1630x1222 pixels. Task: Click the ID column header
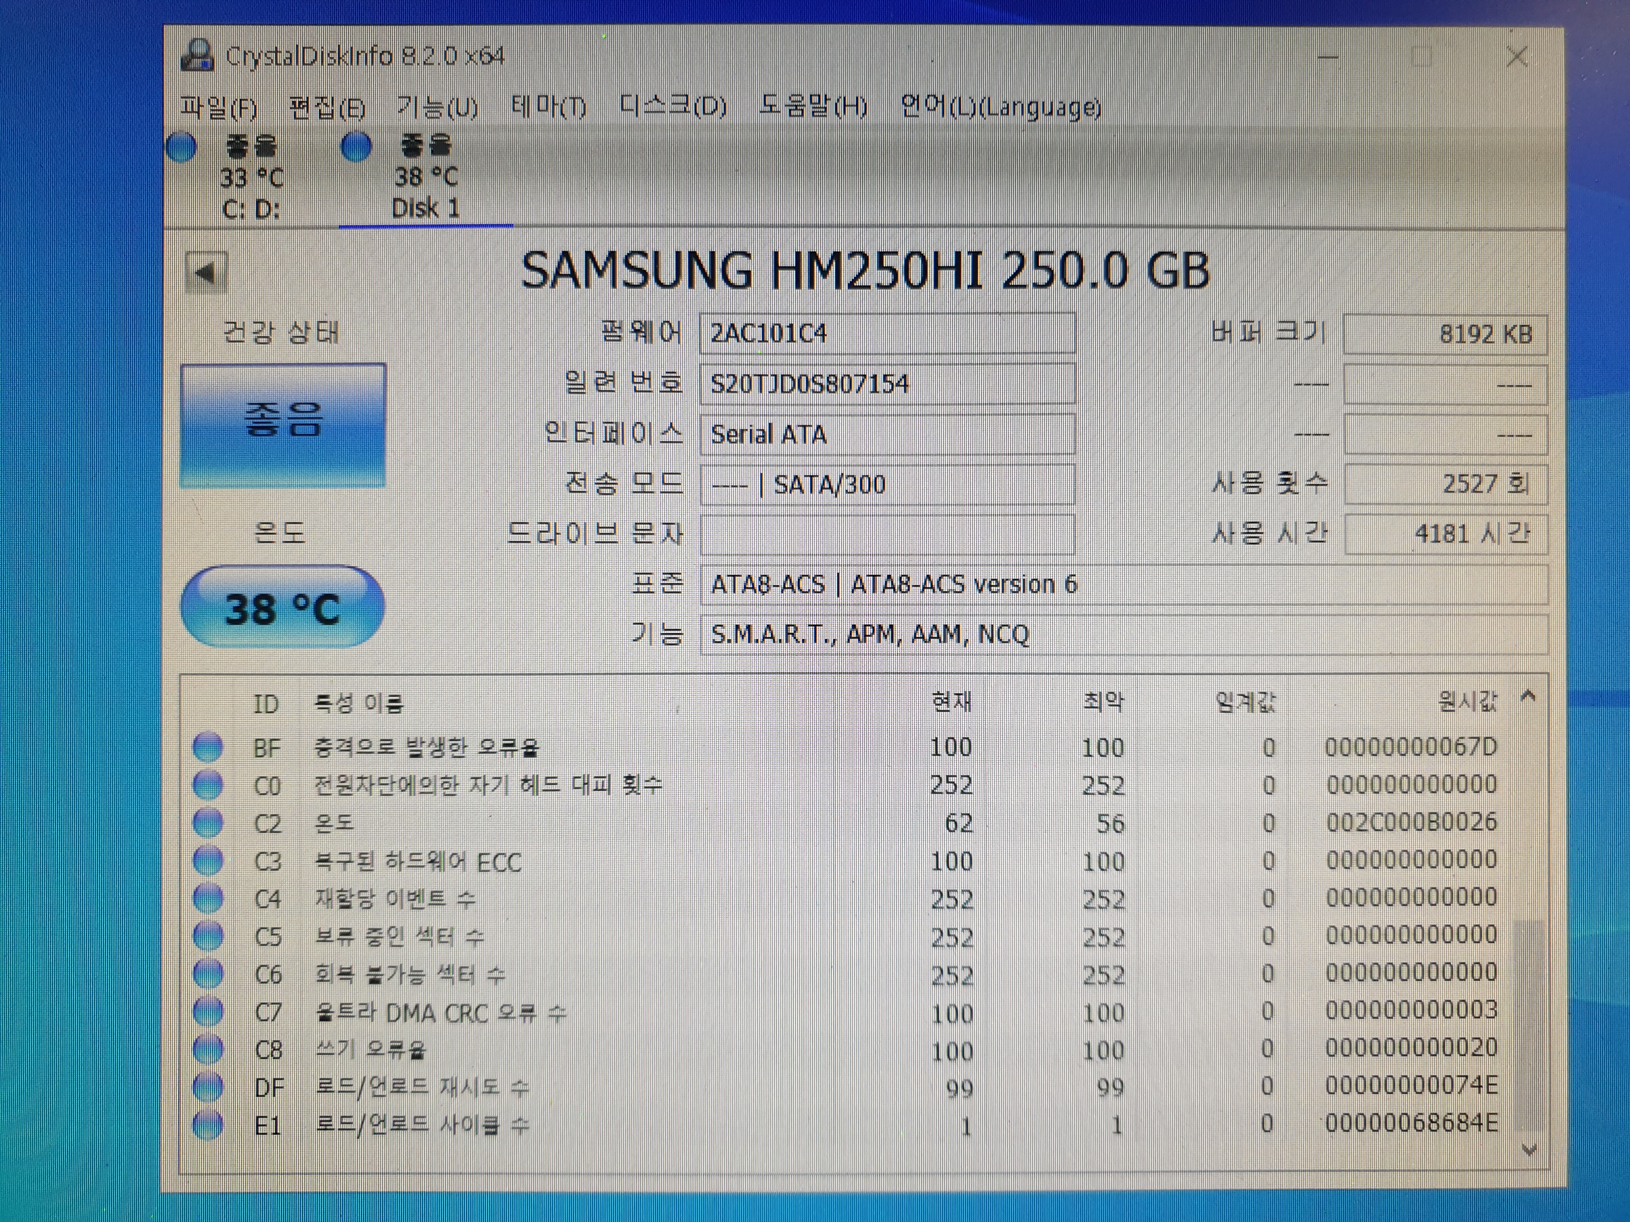tap(266, 704)
